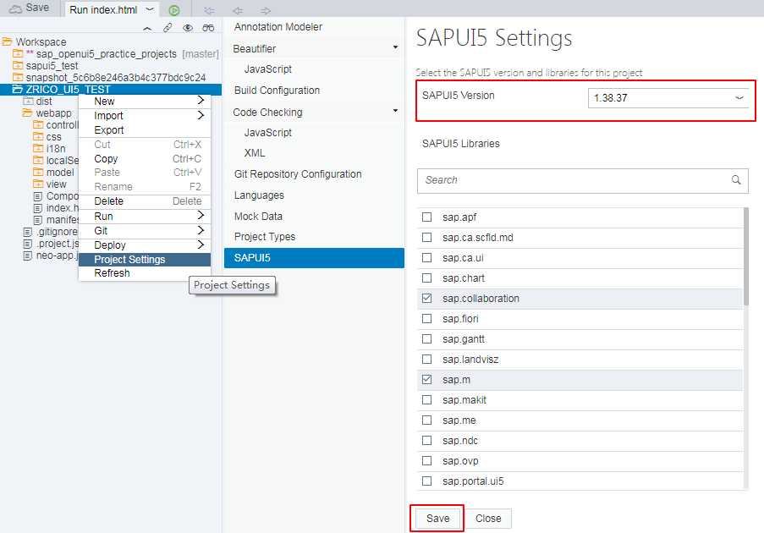Viewport: 764px width, 533px height.
Task: Uncheck the sap.m library checkbox
Action: [x=426, y=379]
